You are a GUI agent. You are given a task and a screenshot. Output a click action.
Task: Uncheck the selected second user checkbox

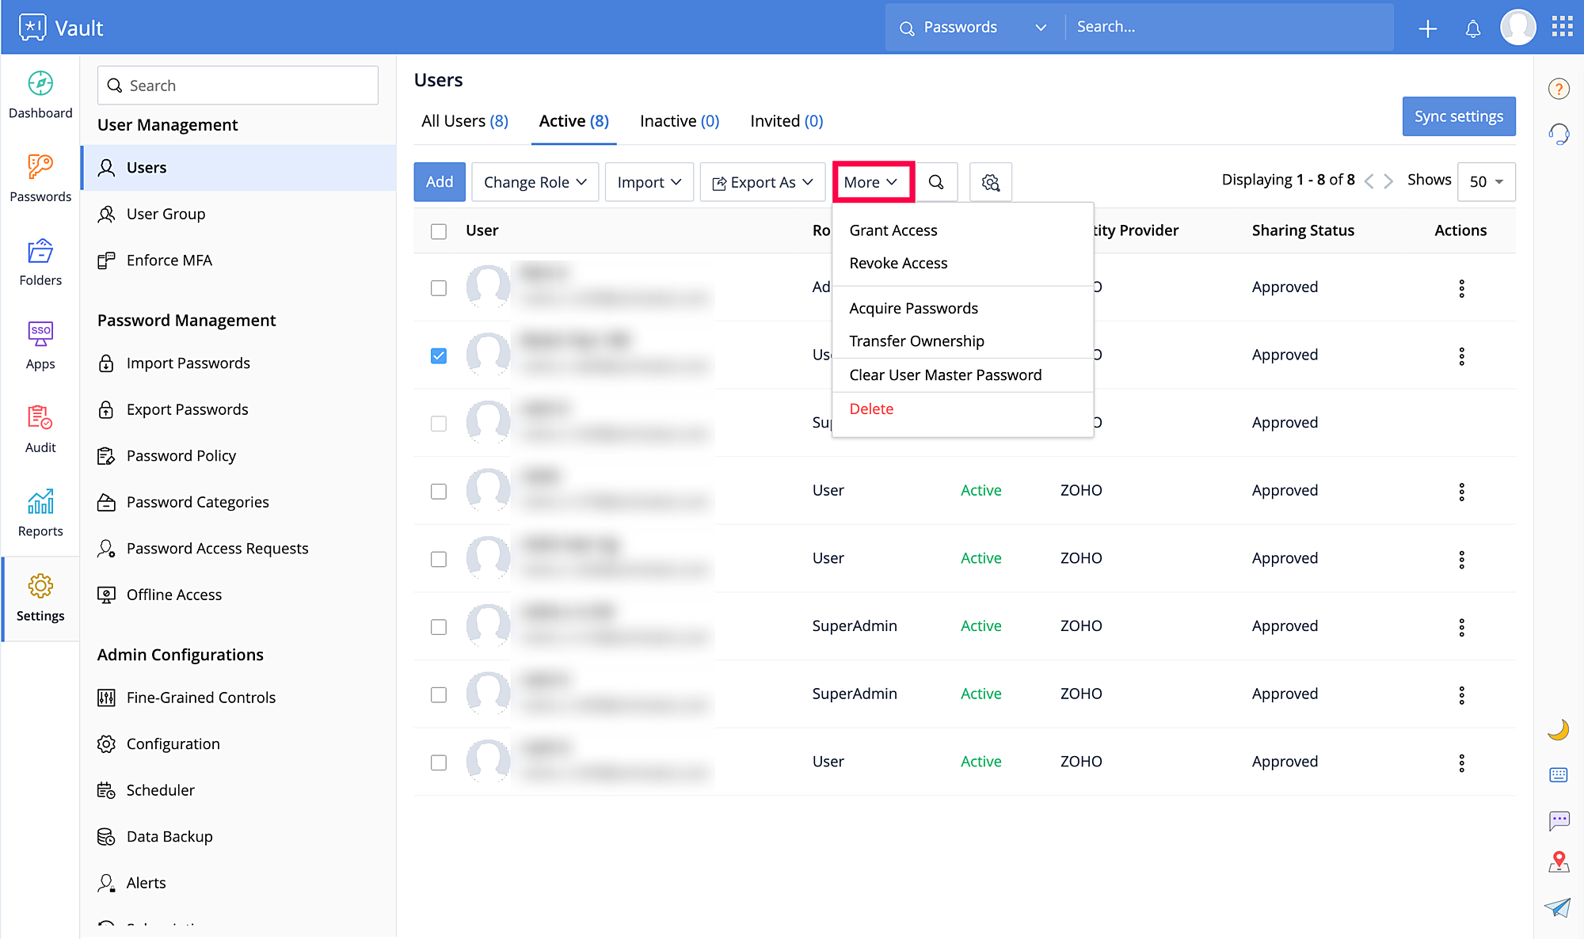click(439, 355)
